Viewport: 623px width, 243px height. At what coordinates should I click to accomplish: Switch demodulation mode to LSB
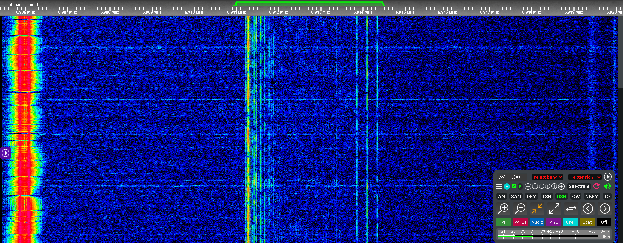pos(547,196)
